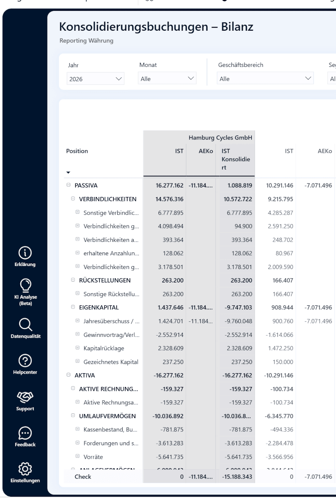Screen dimensions: 336x501
Task: Select the value 1.088.819
Action: point(240,185)
